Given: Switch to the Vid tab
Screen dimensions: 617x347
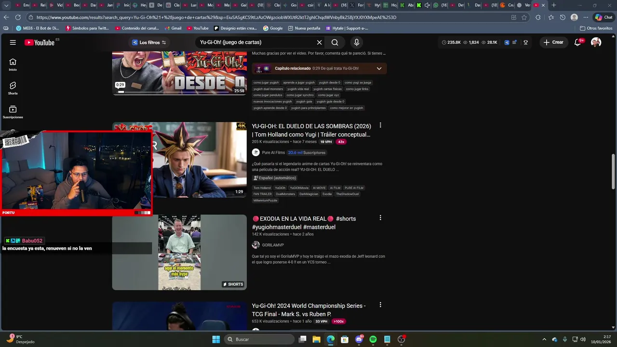Looking at the screenshot, I should click(56, 5).
